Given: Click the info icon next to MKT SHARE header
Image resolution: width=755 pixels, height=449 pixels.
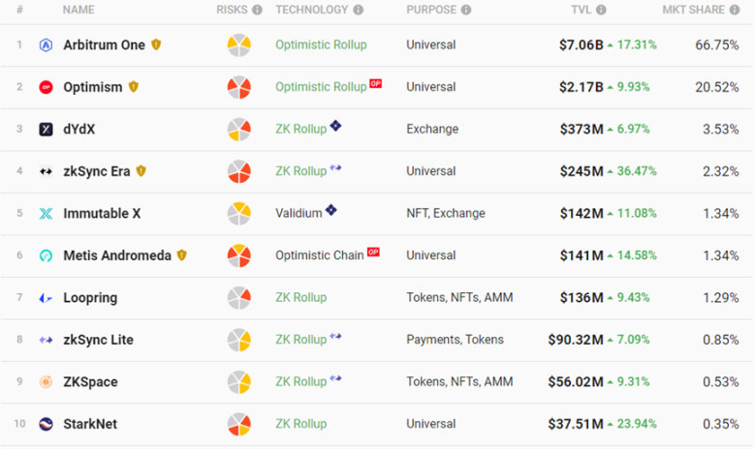Looking at the screenshot, I should 735,10.
